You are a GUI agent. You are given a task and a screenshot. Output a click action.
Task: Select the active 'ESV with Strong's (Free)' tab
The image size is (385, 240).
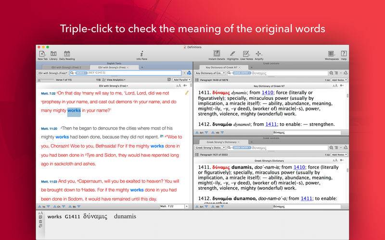[x=114, y=67]
